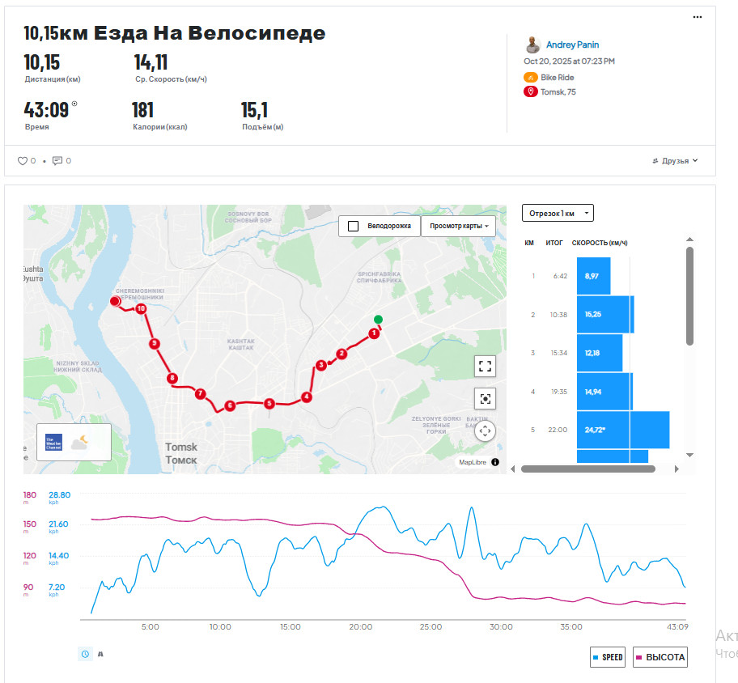The width and height of the screenshot is (738, 683).
Task: Toggle SPEED series in chart legend
Action: point(608,657)
